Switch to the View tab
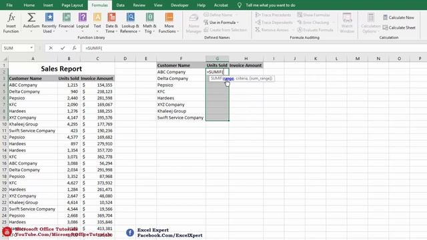 click(x=158, y=5)
